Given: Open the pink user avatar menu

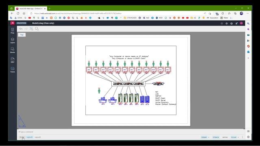Looking at the screenshot, I should pyautogui.click(x=241, y=23).
